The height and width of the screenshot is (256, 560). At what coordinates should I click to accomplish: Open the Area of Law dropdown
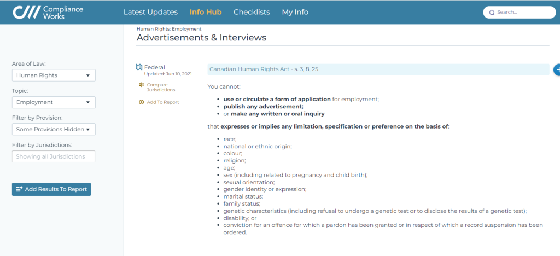[54, 75]
